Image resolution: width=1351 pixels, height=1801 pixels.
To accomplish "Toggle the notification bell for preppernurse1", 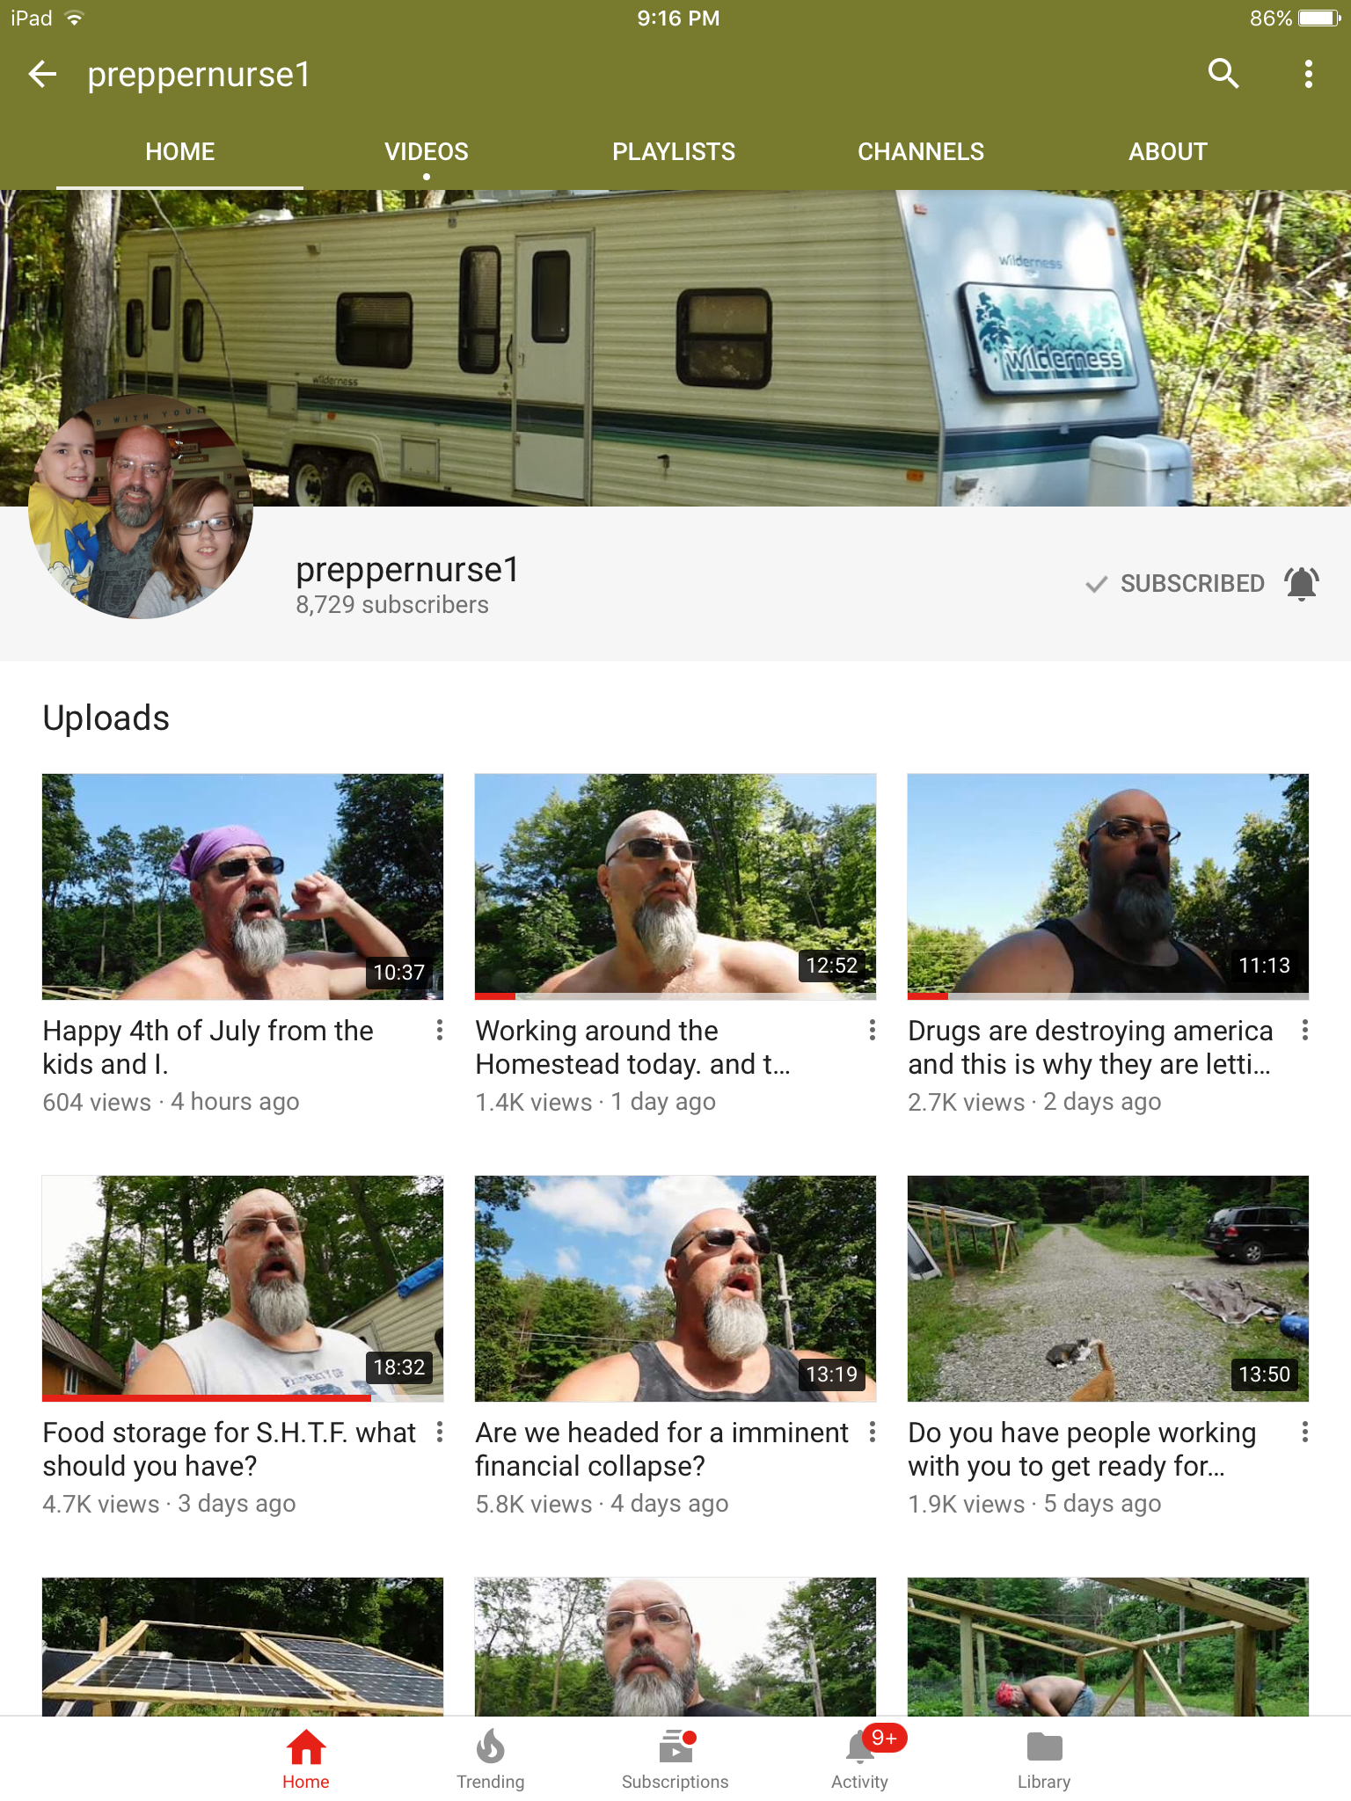I will pos(1302,583).
